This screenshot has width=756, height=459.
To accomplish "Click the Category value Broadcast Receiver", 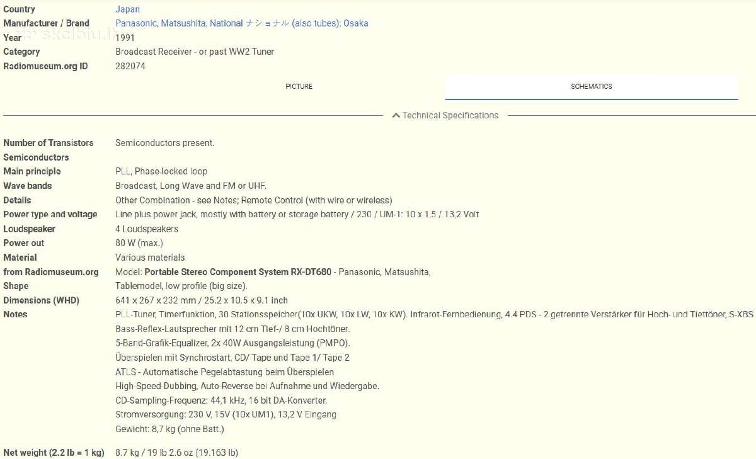I will point(195,52).
